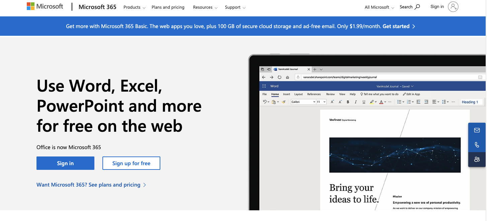The width and height of the screenshot is (487, 221).
Task: Click the envelope contact icon on side panel
Action: point(477,130)
